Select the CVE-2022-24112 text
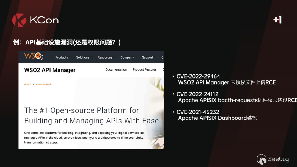This screenshot has width=297, height=167. pos(197,94)
